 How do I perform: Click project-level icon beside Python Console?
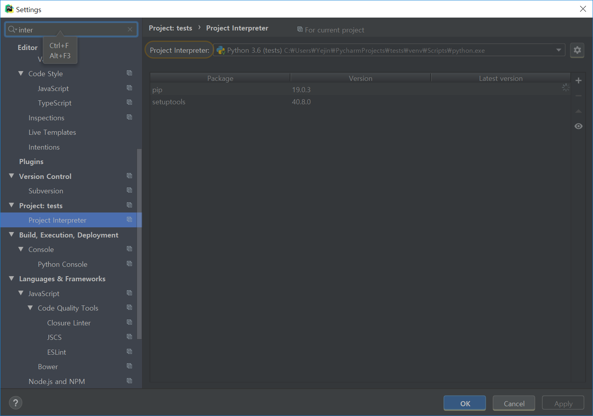pos(130,264)
